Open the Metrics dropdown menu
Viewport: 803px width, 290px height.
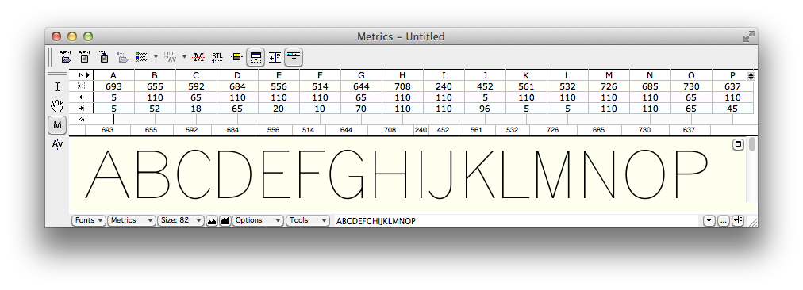click(x=132, y=220)
